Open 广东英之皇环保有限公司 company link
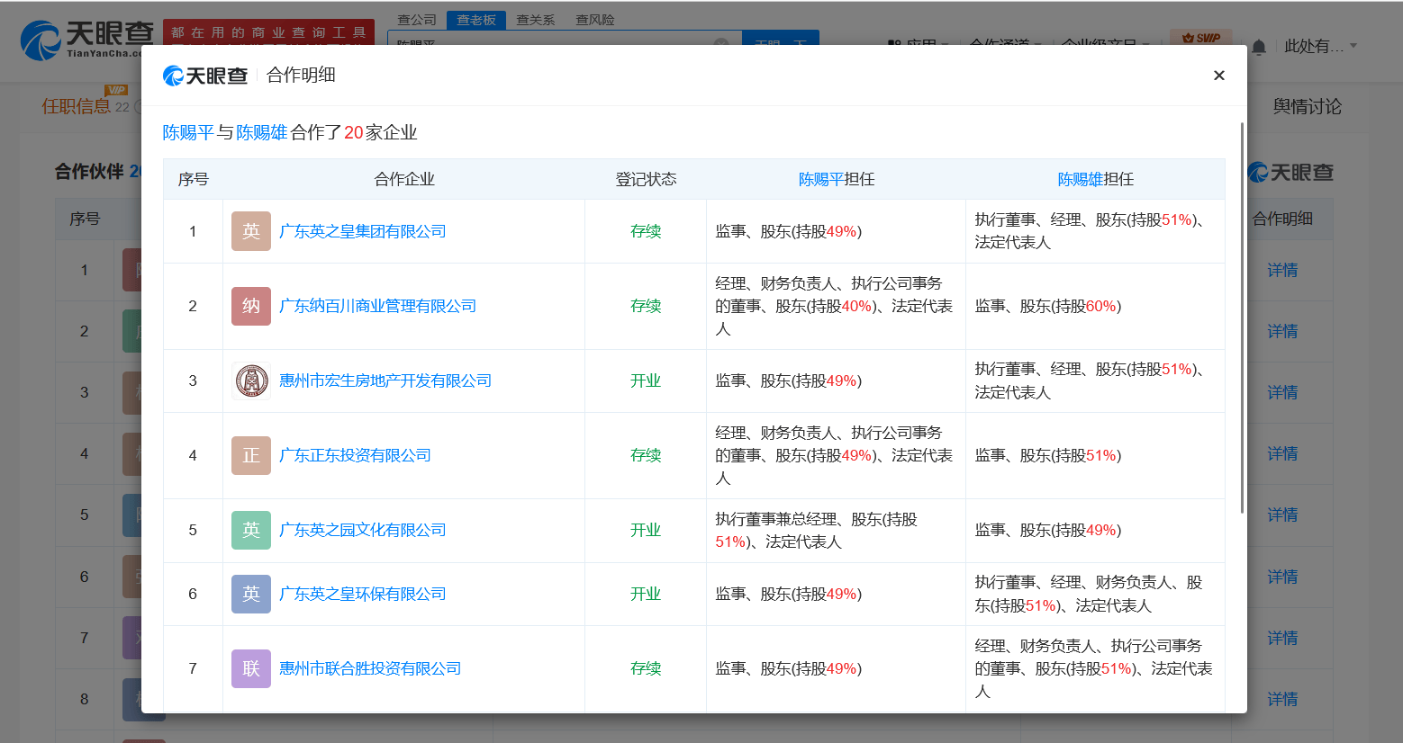 pos(362,594)
